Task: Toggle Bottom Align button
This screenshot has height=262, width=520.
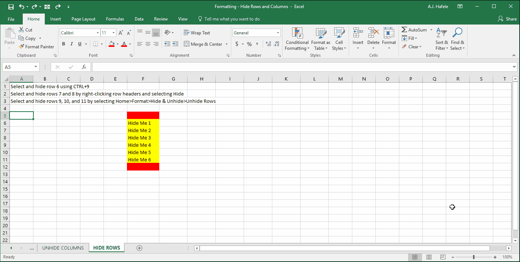Action: pos(156,33)
